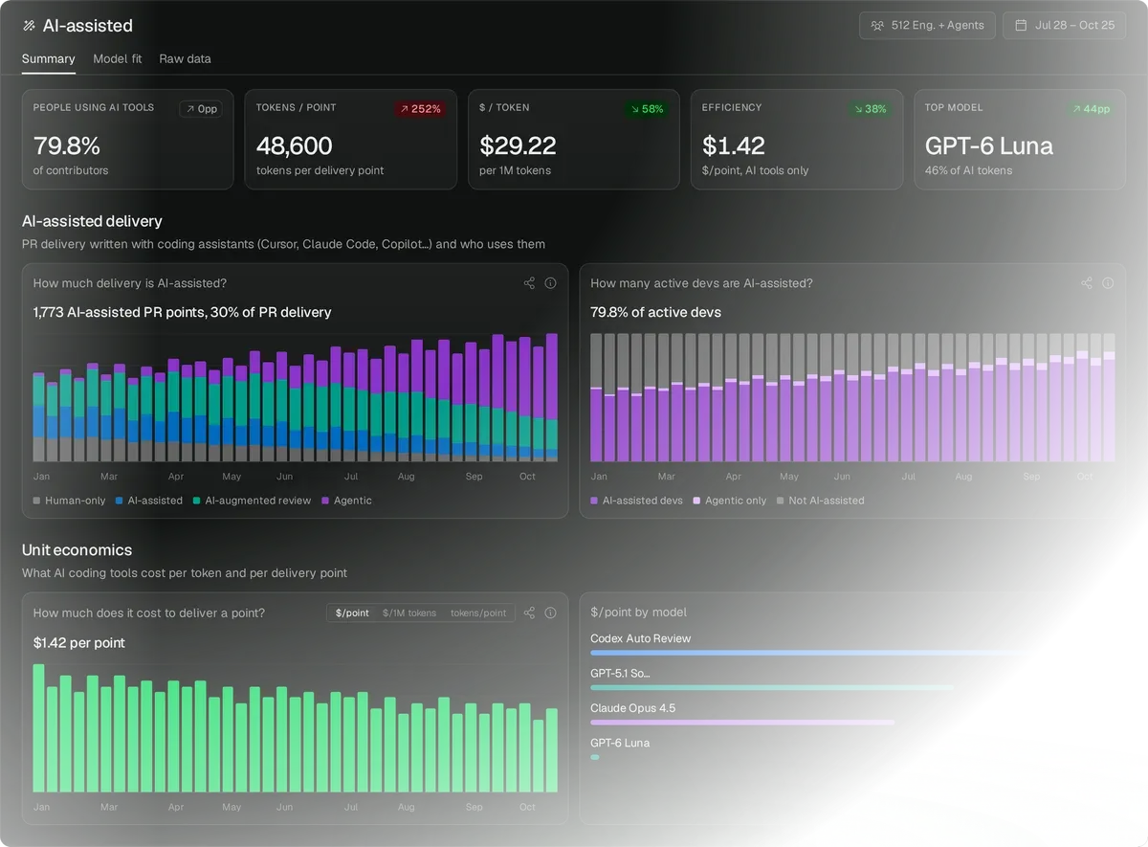1148x847 pixels.
Task: Switch to the Raw data tab
Action: tap(186, 58)
